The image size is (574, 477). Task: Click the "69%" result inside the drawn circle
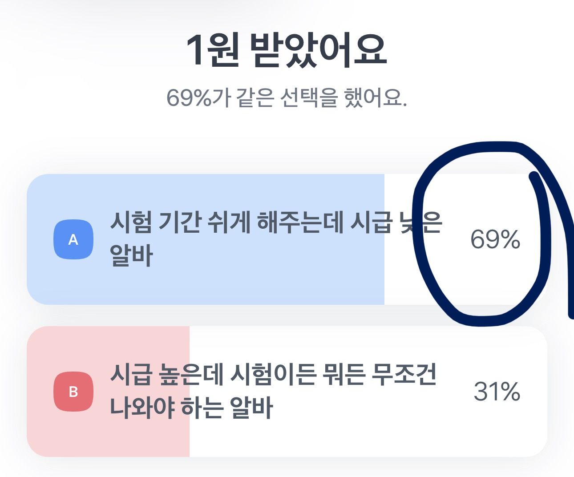tap(495, 239)
